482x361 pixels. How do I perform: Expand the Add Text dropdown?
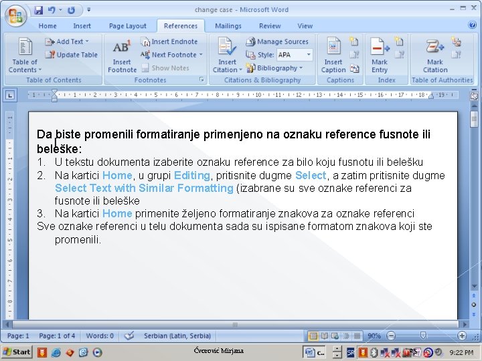pyautogui.click(x=67, y=41)
